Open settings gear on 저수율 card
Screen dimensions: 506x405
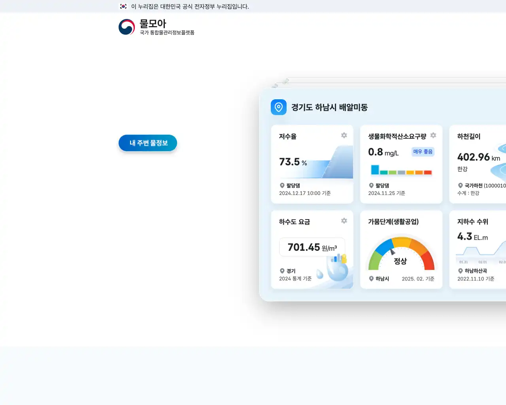[x=344, y=135]
